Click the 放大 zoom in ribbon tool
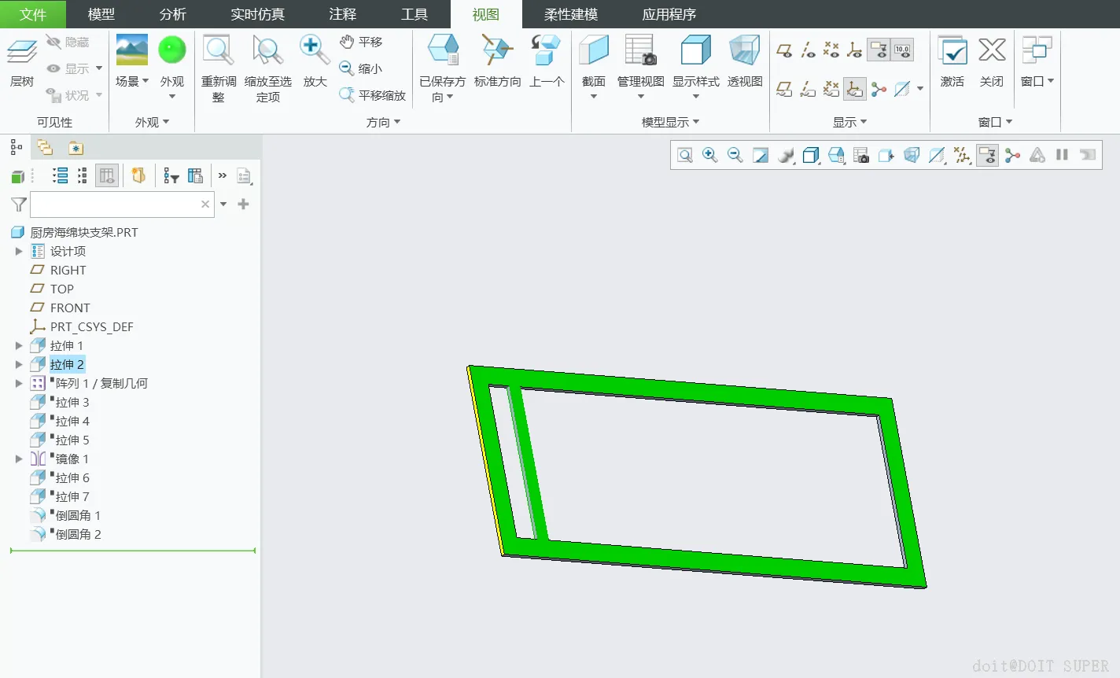 pos(315,61)
